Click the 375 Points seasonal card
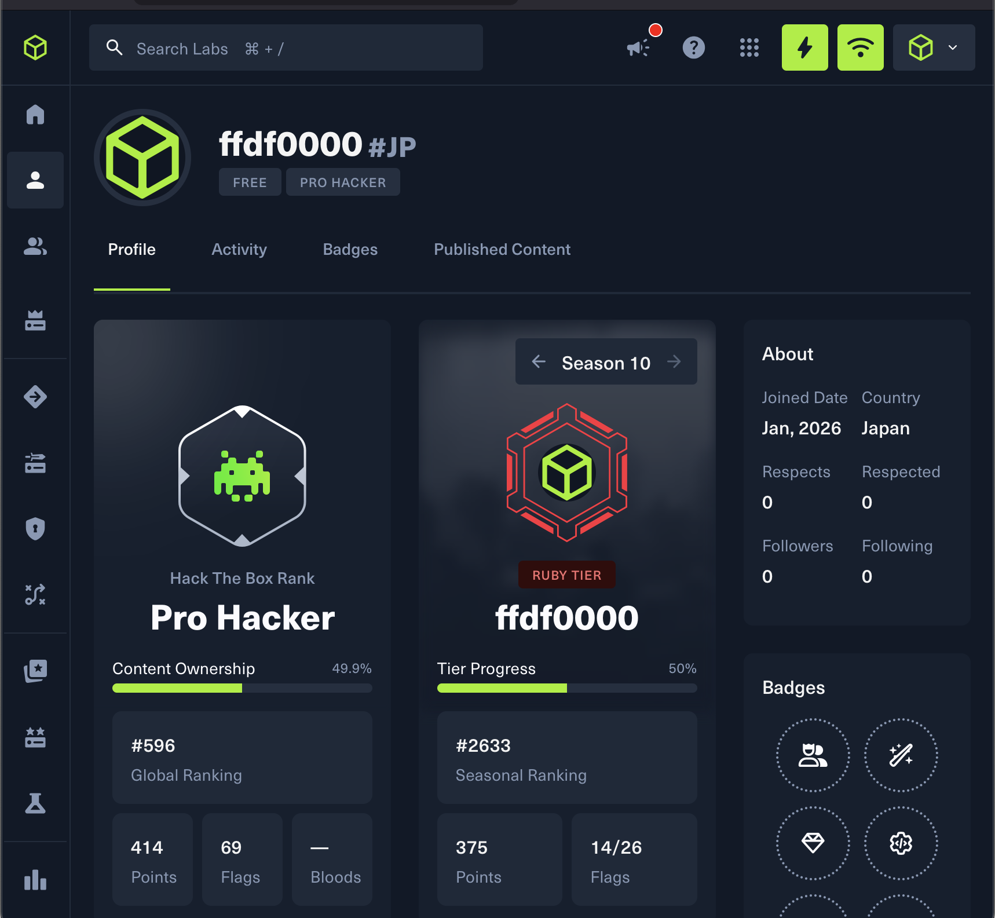This screenshot has height=918, width=995. coord(500,860)
